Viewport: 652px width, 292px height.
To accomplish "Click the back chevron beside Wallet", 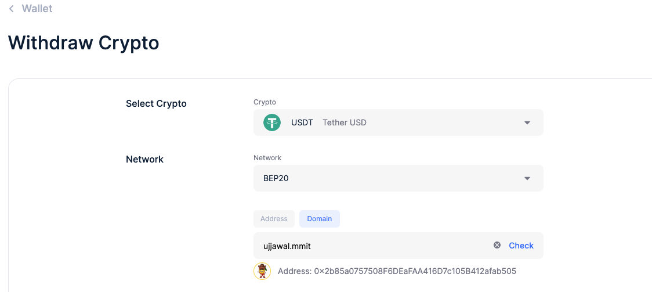I will 12,9.
